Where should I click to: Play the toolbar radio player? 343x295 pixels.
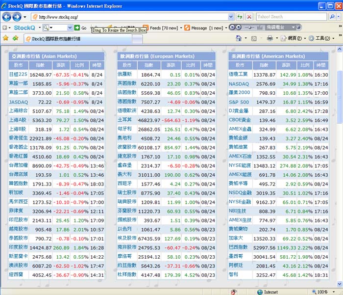(x=232, y=27)
